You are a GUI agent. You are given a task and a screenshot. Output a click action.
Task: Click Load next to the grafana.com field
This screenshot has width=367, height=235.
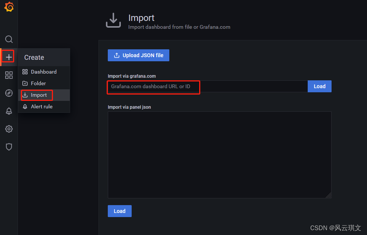point(320,86)
